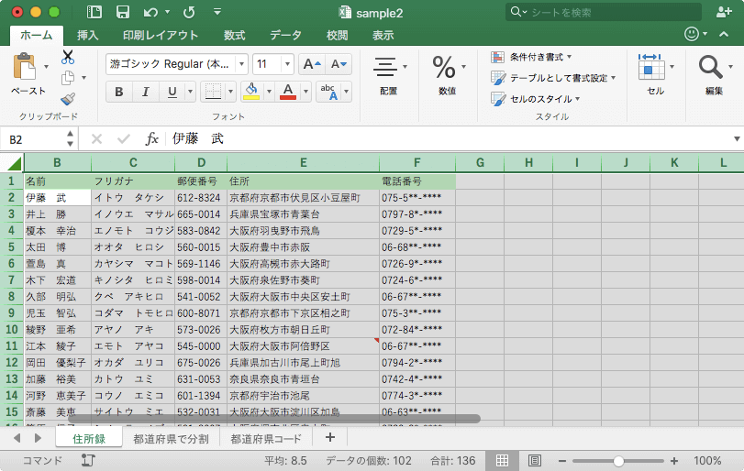Expand the font color dropdown arrow
The image size is (744, 471).
pos(306,92)
